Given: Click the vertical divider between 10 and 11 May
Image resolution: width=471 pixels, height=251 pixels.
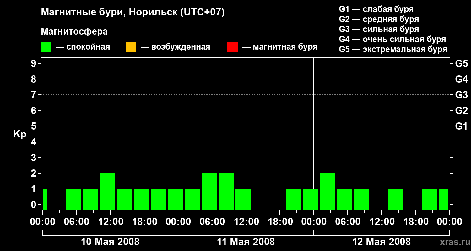Looking at the screenshot, I should pyautogui.click(x=178, y=133).
